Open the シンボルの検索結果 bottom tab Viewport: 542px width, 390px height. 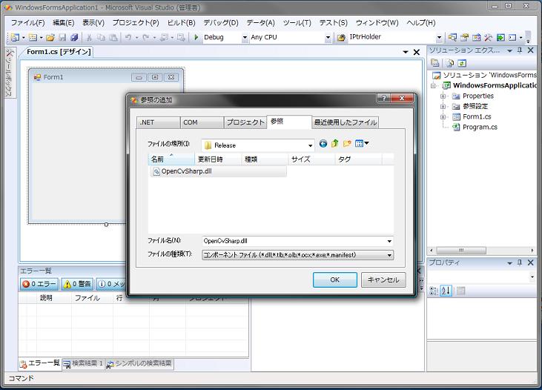pos(139,364)
